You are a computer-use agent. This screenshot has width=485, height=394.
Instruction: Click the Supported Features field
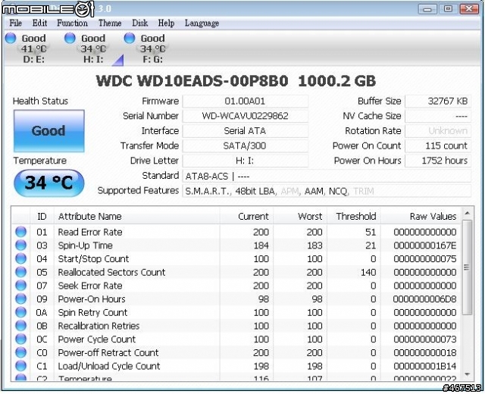coord(327,191)
